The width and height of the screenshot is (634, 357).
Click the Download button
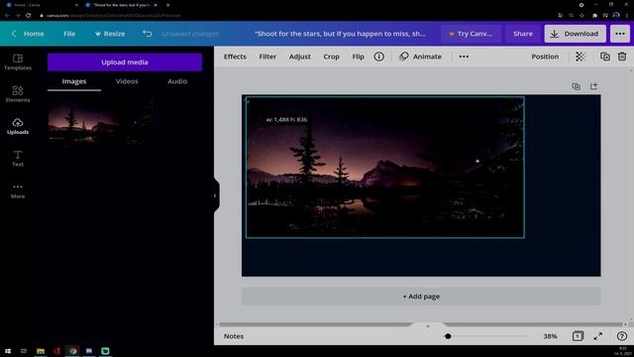575,34
